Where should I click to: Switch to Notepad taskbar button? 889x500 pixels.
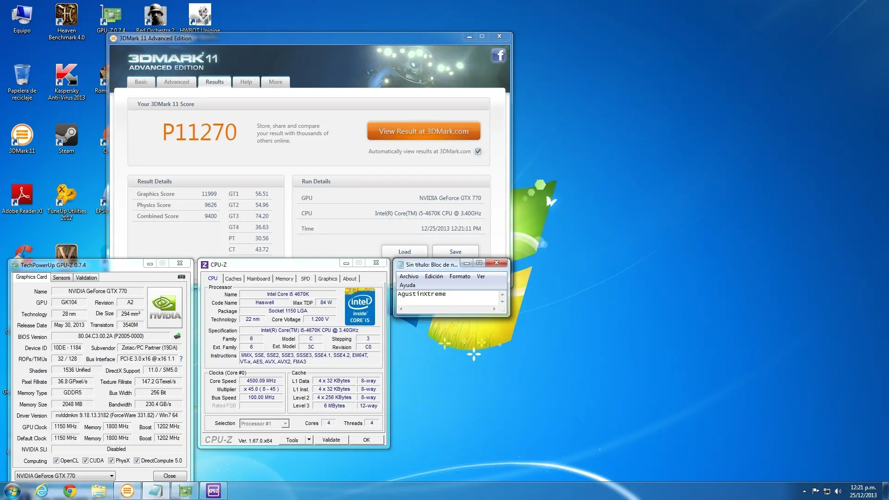(156, 491)
